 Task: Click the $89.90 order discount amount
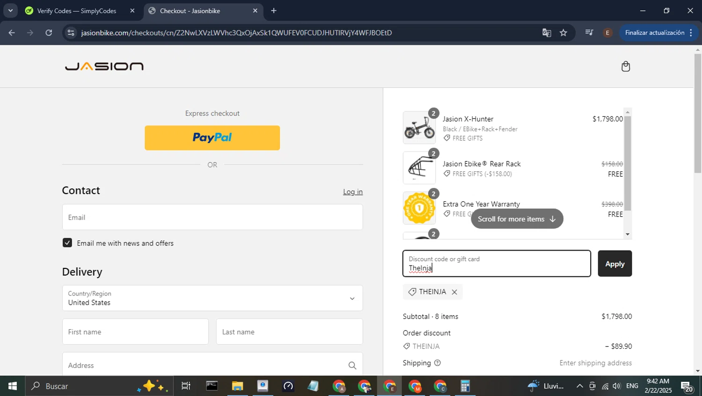(618, 346)
